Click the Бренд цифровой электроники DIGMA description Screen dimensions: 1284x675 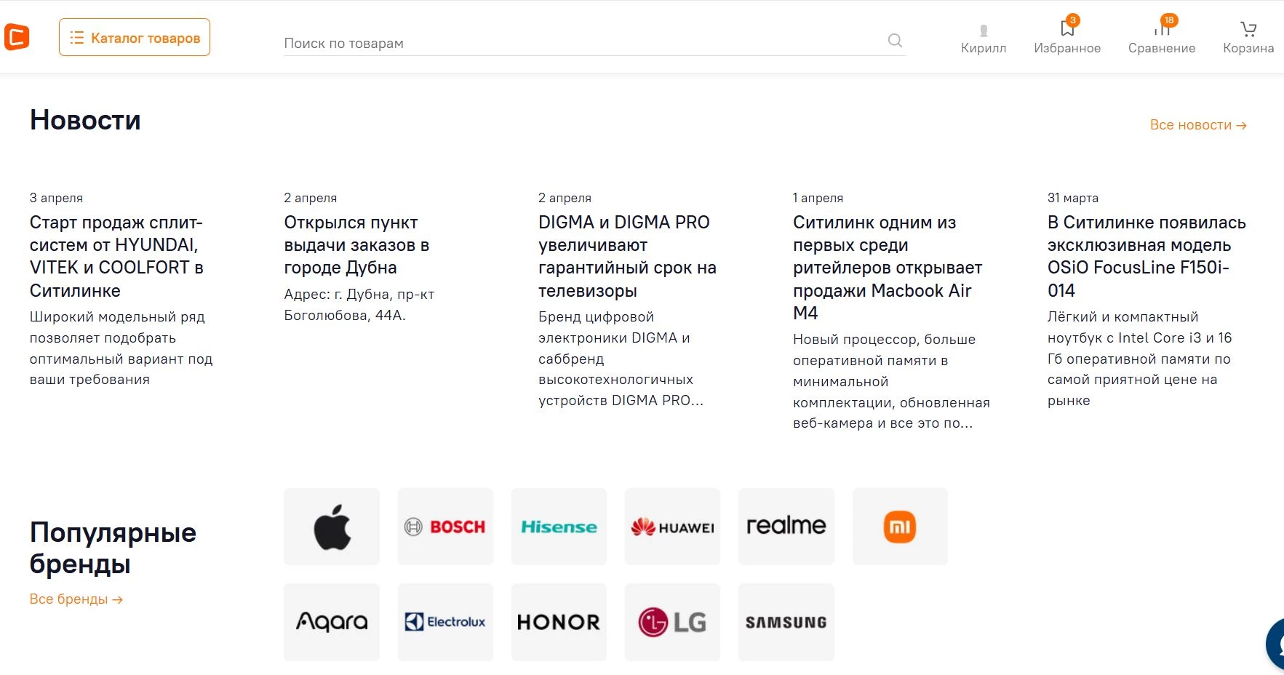pyautogui.click(x=621, y=359)
